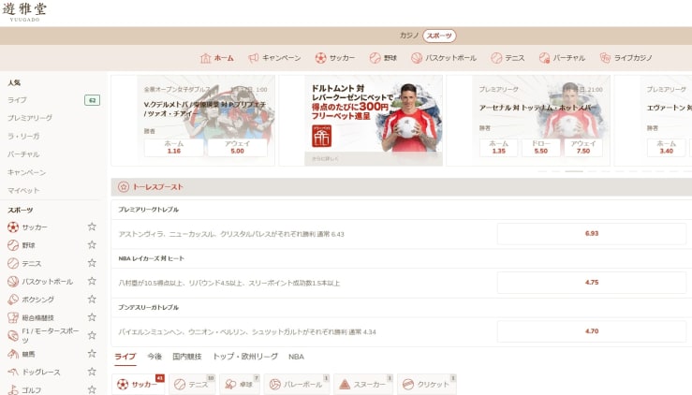Select バスケットボール in the sidebar sports list

pyautogui.click(x=47, y=281)
